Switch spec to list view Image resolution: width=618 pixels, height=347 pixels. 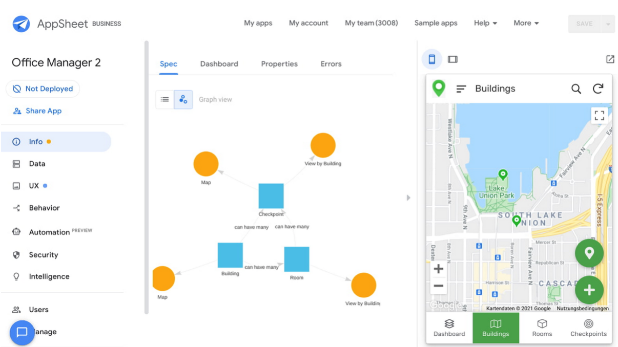coord(165,99)
